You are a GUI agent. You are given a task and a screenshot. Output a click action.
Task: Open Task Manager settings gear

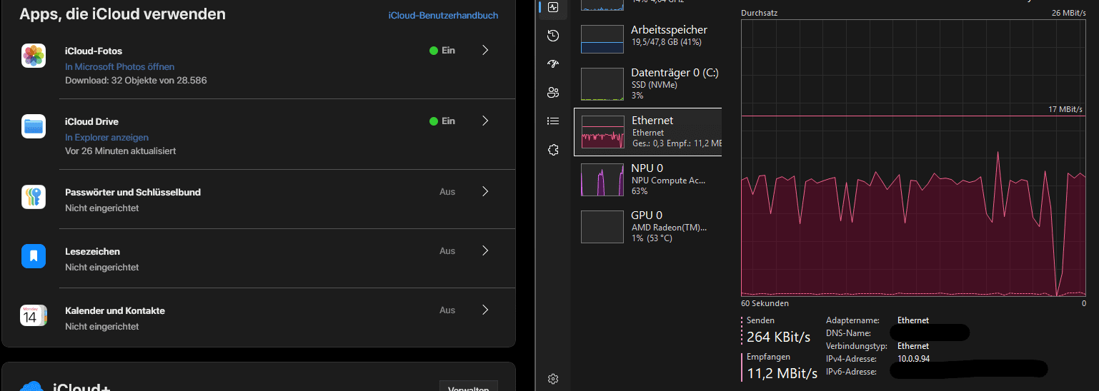pos(553,378)
